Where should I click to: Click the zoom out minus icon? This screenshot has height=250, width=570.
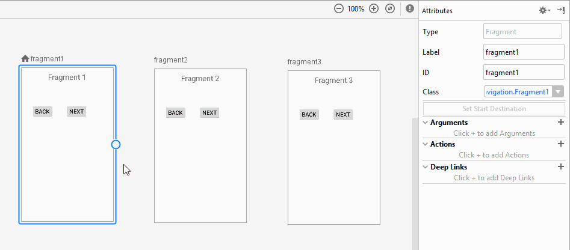(x=339, y=9)
